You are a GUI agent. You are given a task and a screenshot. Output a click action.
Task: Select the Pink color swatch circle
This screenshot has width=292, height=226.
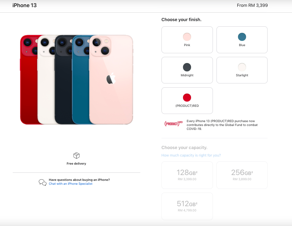tap(187, 37)
